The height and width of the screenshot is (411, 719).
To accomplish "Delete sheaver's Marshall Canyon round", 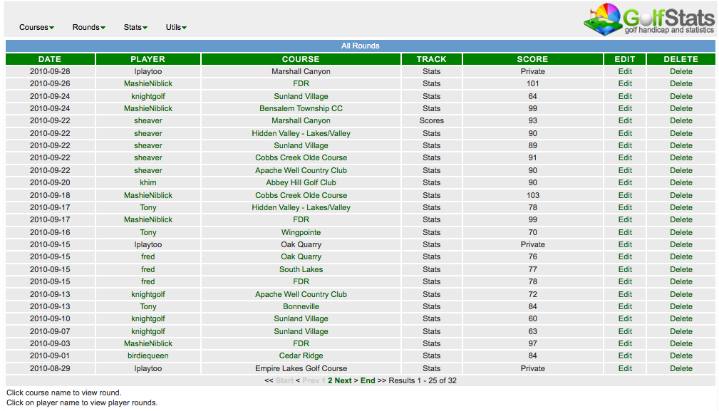I will click(681, 121).
